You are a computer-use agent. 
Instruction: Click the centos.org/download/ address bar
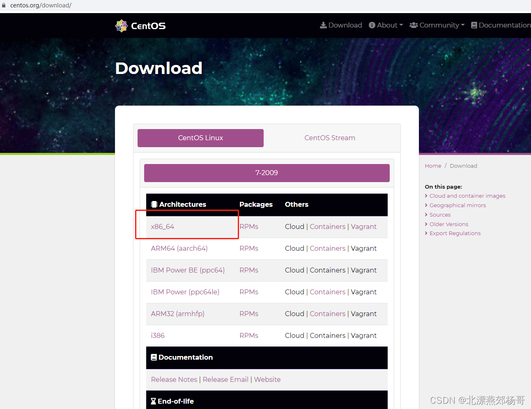(41, 5)
